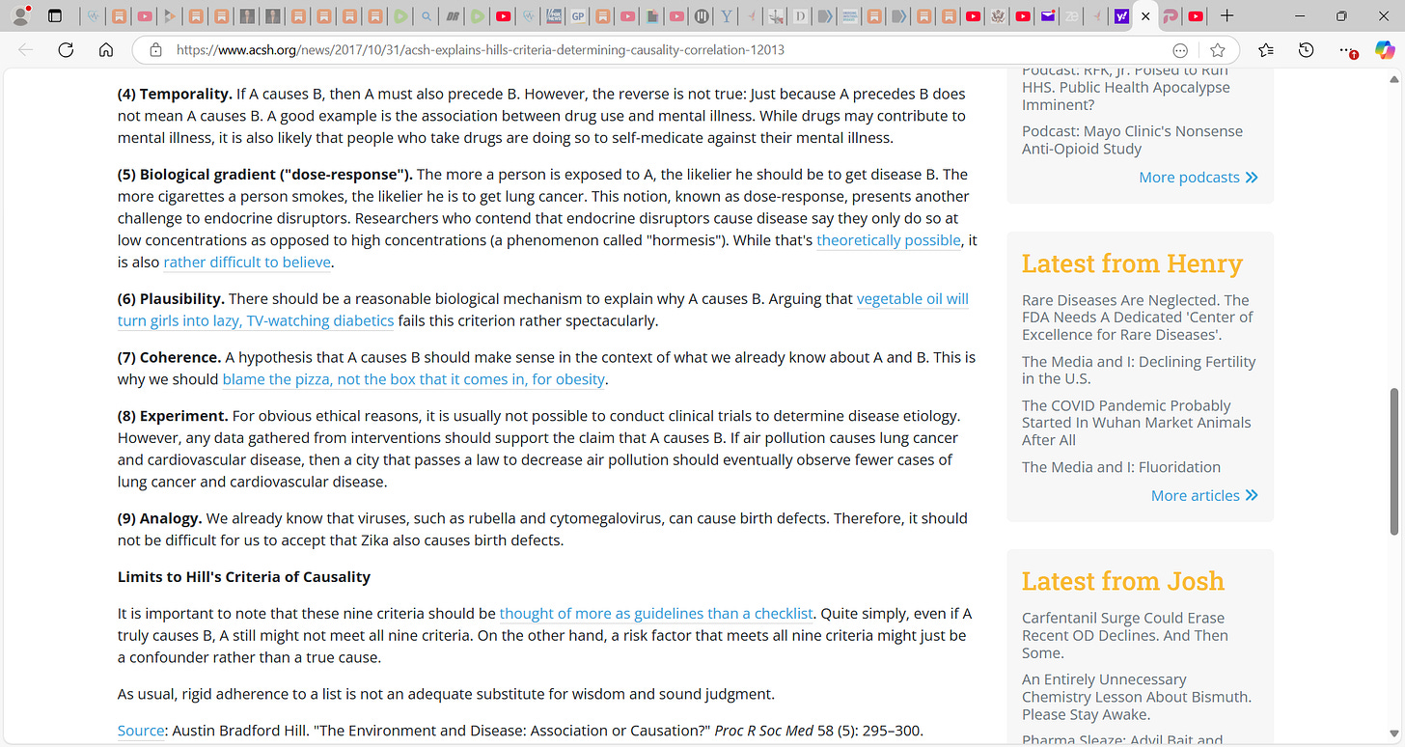Open 'Carfentanil Surge Could Erase' article
This screenshot has width=1405, height=747.
(1125, 635)
